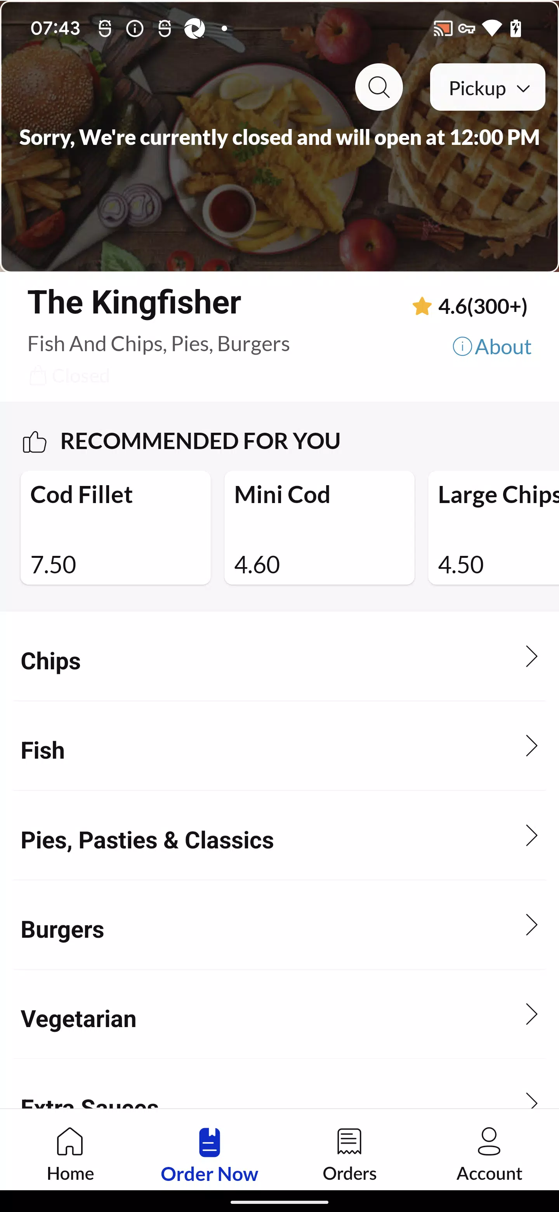Open the About restaurant info link
This screenshot has height=1212, width=559.
click(492, 347)
